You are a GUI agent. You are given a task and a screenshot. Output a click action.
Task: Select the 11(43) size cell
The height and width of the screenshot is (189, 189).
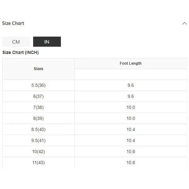[38, 162]
